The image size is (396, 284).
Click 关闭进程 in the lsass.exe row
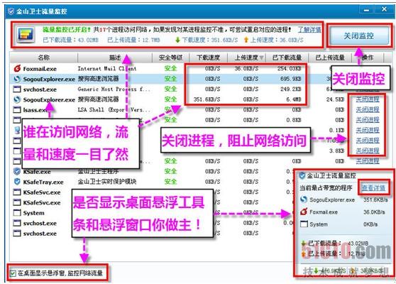click(x=368, y=109)
